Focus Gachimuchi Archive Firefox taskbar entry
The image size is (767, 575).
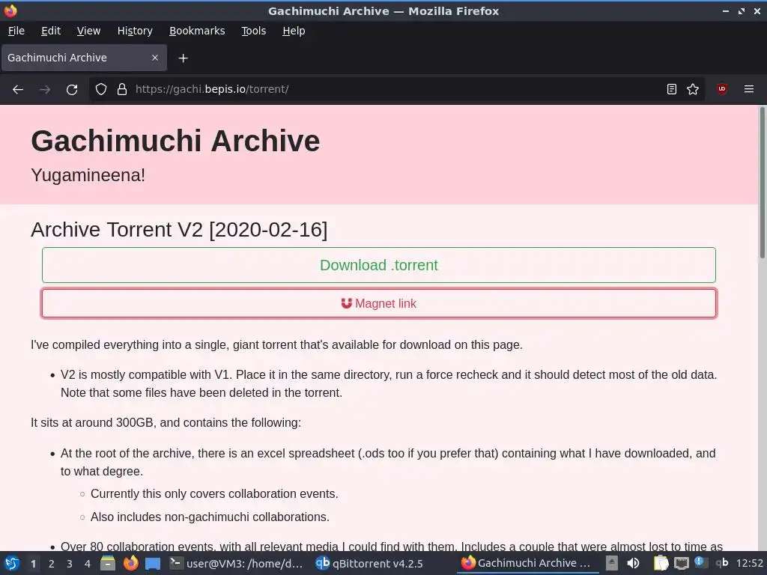tap(528, 563)
